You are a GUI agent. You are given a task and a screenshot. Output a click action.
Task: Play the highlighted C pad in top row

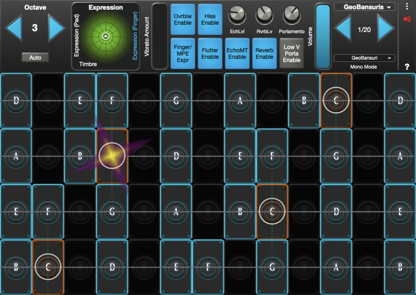pyautogui.click(x=336, y=100)
